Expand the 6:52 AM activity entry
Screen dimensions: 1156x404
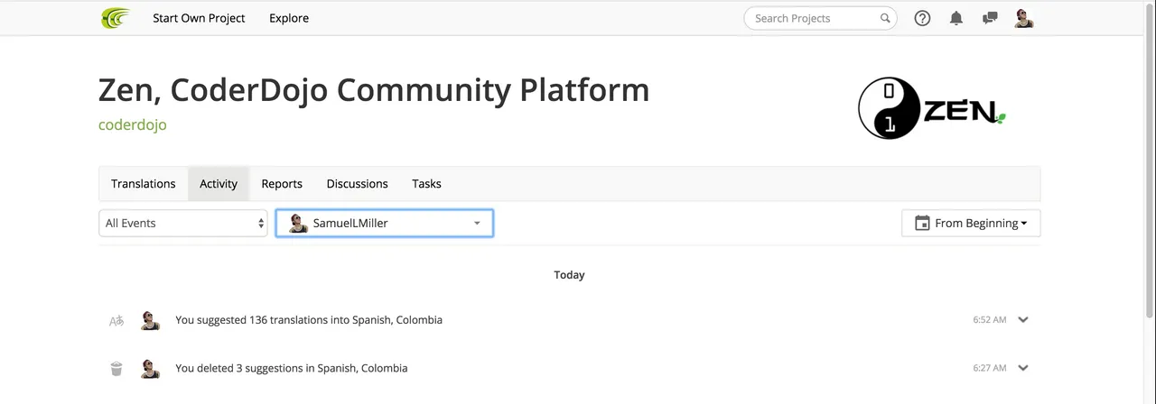(1023, 319)
